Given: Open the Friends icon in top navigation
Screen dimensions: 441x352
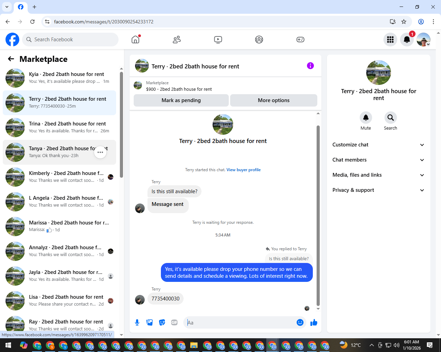Looking at the screenshot, I should point(177,40).
